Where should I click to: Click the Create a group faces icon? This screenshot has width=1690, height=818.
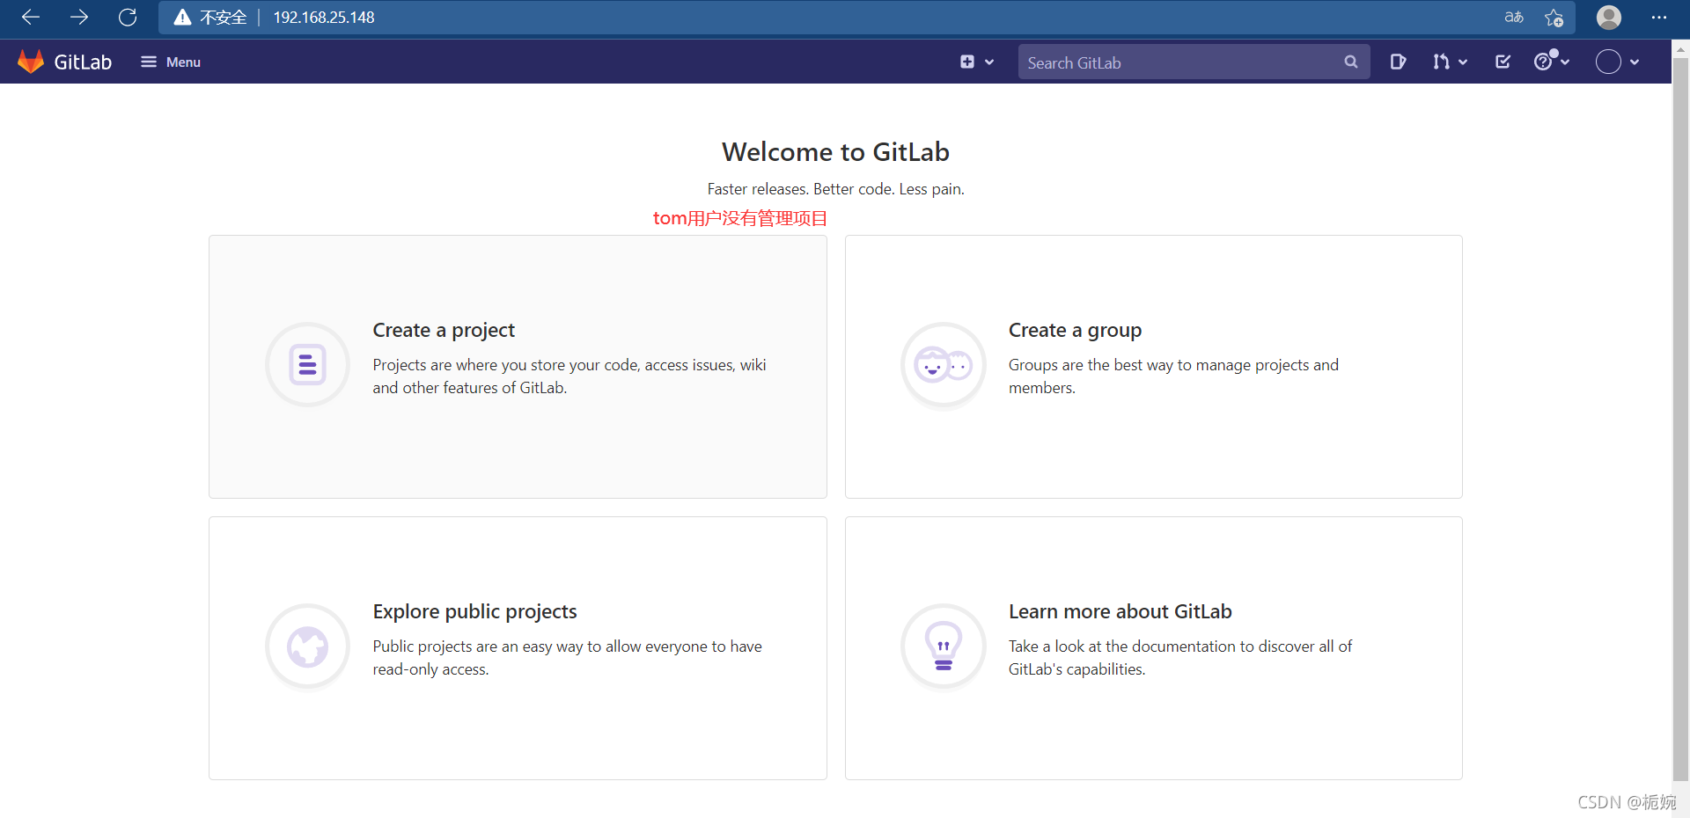point(944,364)
